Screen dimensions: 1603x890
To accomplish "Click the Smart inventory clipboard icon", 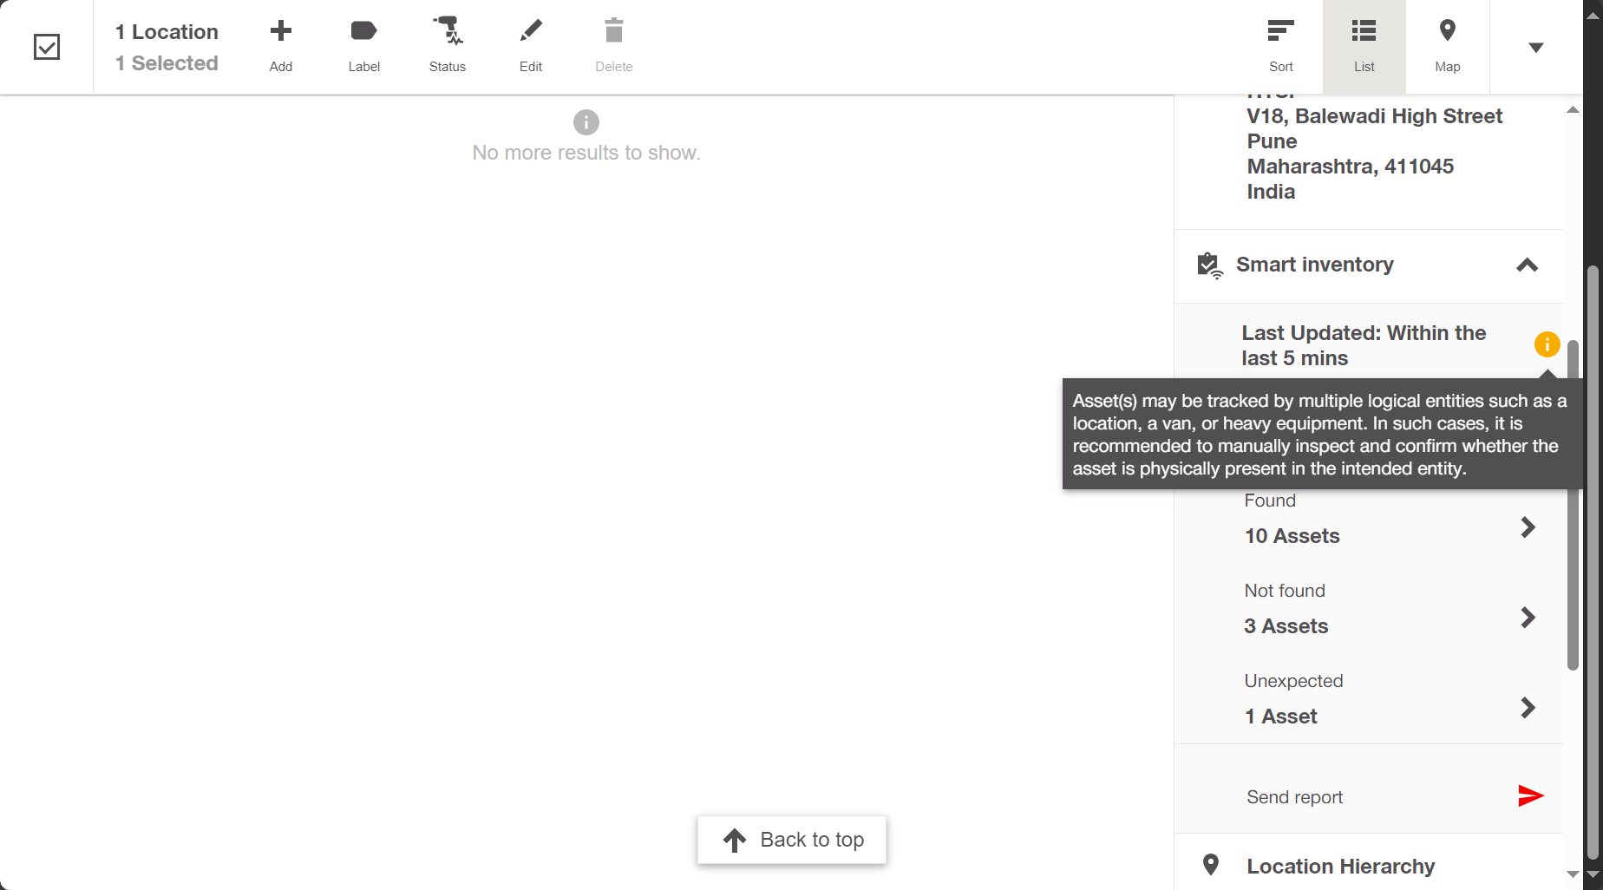I will coord(1209,265).
